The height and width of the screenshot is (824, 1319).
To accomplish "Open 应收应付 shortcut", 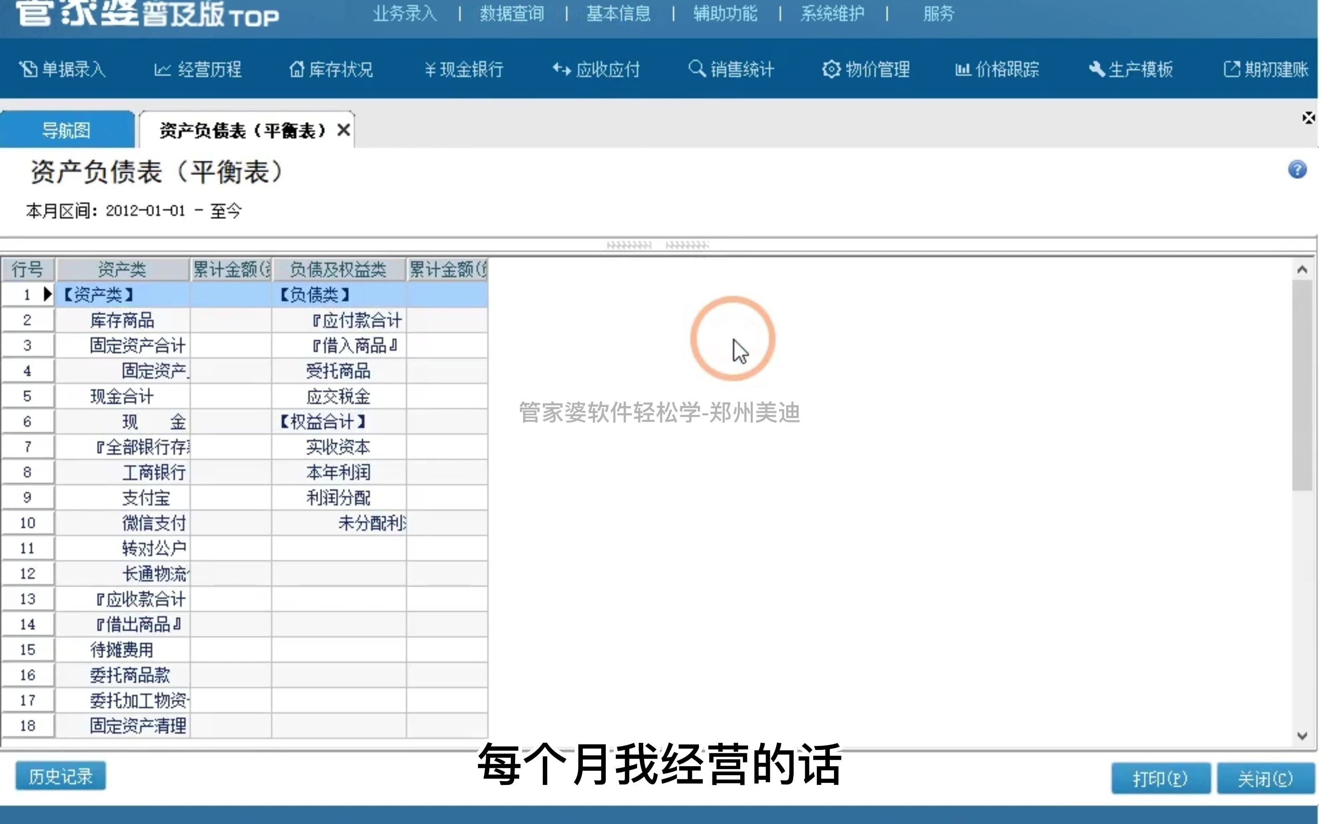I will pyautogui.click(x=596, y=69).
